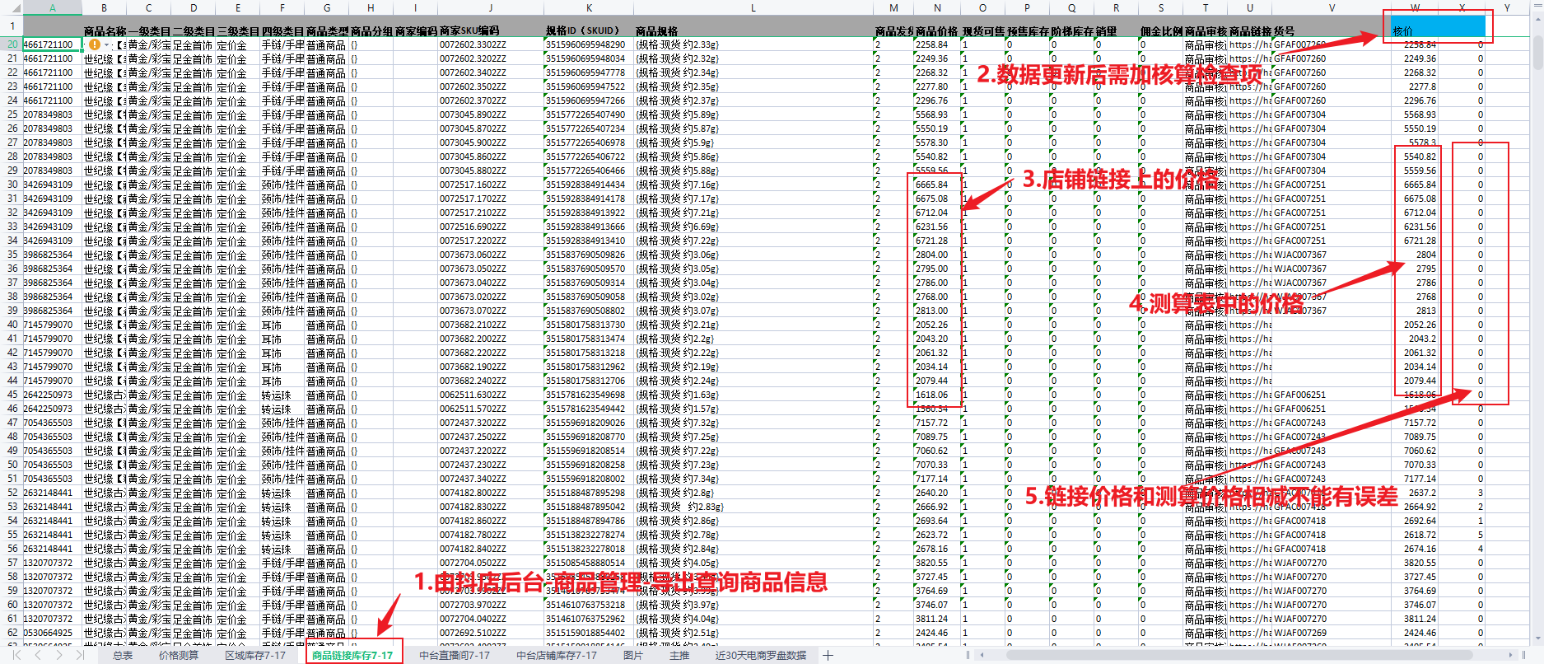Select the 图片 sheet tab

pos(632,656)
